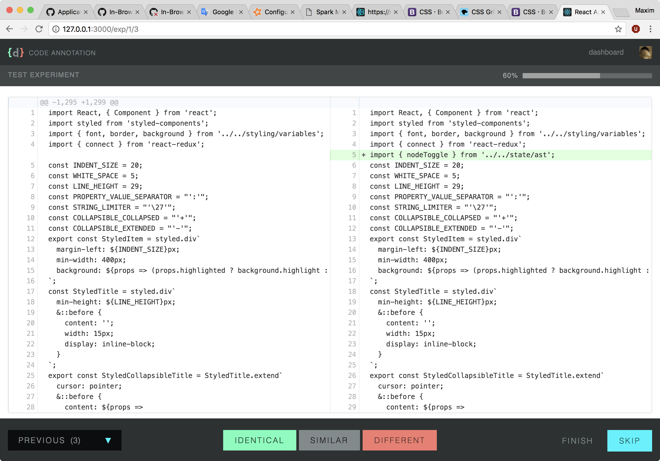
Task: Close the Google Translate tab
Action: click(241, 12)
